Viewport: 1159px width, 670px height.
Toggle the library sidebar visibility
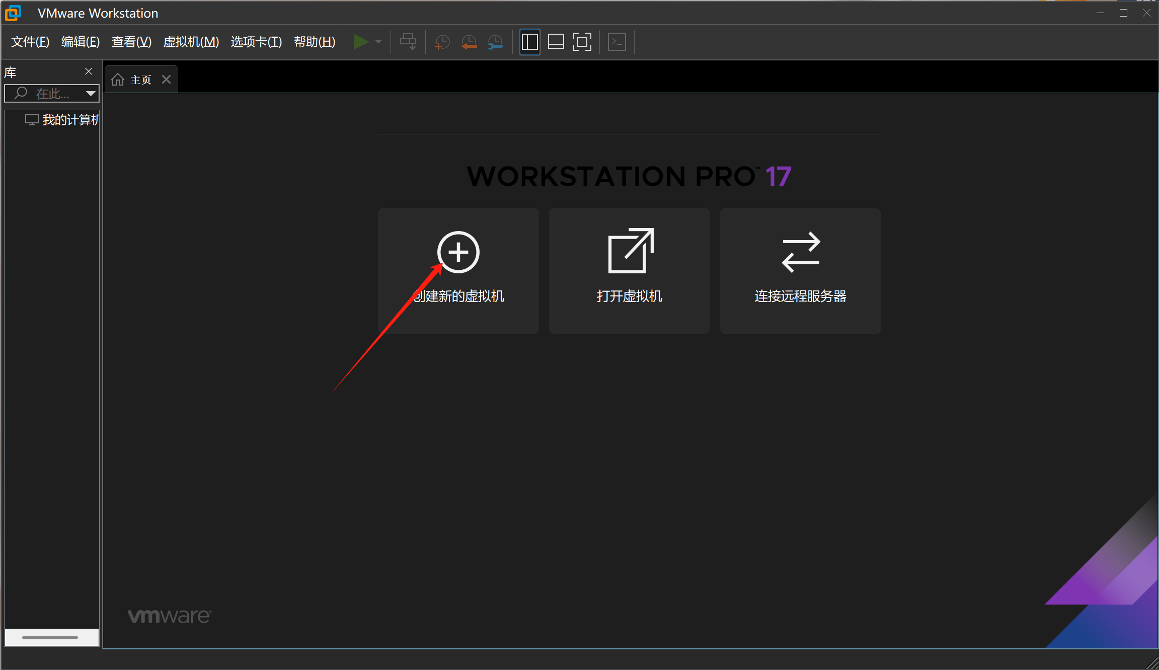pos(529,41)
